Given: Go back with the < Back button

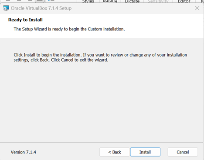Looking at the screenshot, I should [x=115, y=152].
